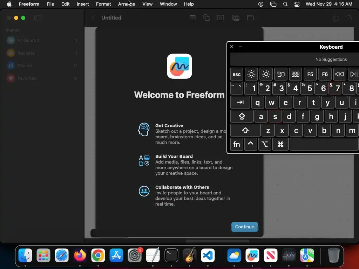This screenshot has height=269, width=359.
Task: Tap the esc key on virtual keyboard
Action: point(237,74)
